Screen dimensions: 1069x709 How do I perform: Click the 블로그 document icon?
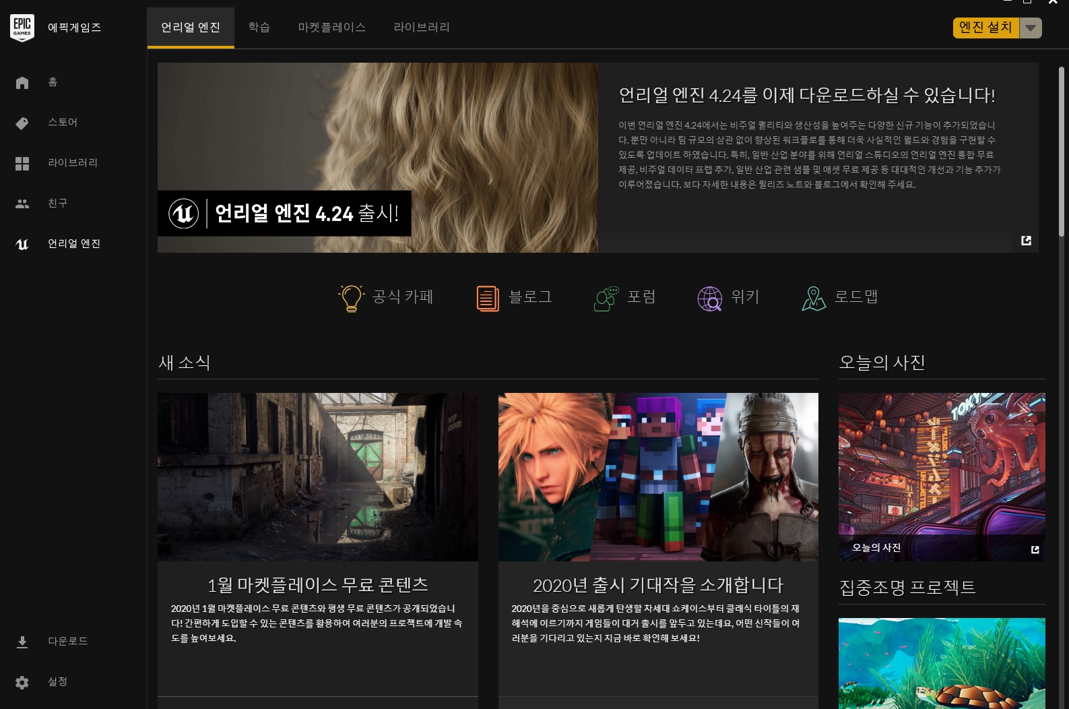pyautogui.click(x=488, y=298)
